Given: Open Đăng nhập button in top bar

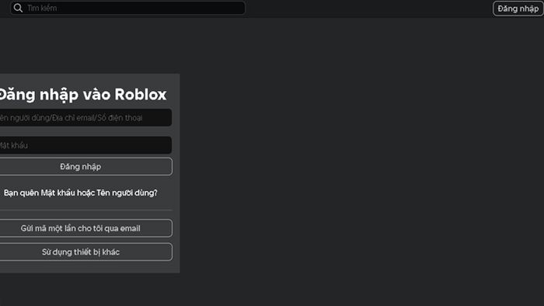Looking at the screenshot, I should [x=518, y=9].
